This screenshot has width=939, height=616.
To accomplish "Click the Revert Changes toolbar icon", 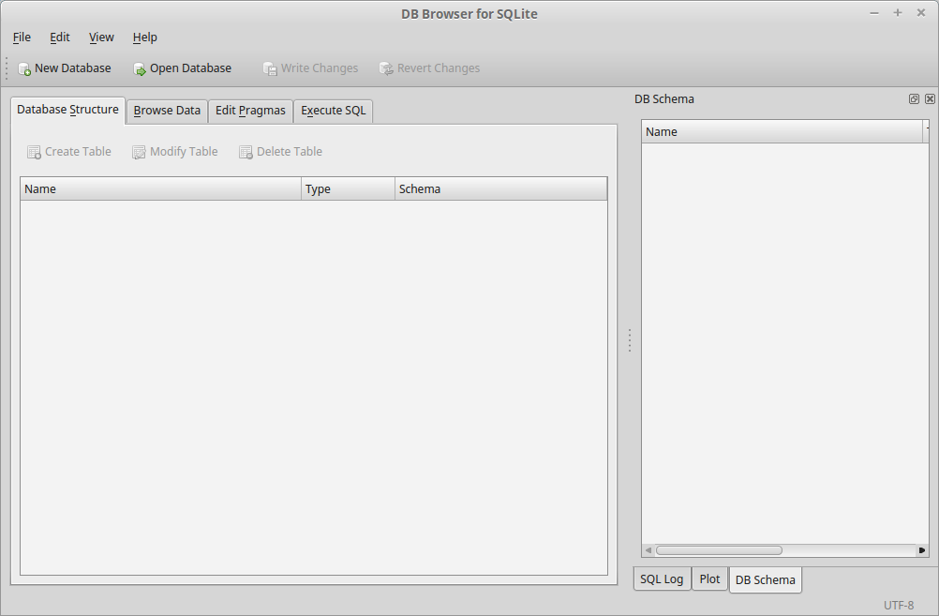I will (385, 68).
